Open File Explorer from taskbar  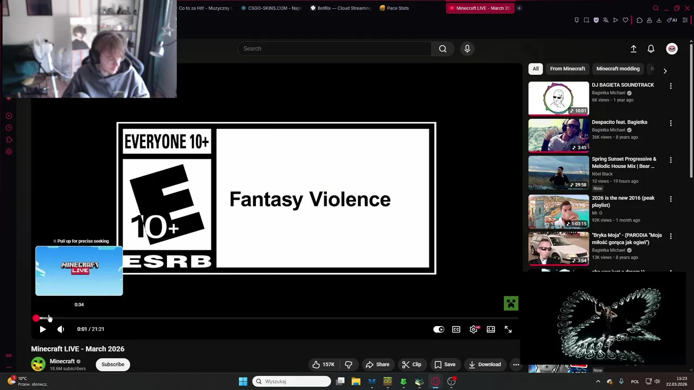point(356,381)
